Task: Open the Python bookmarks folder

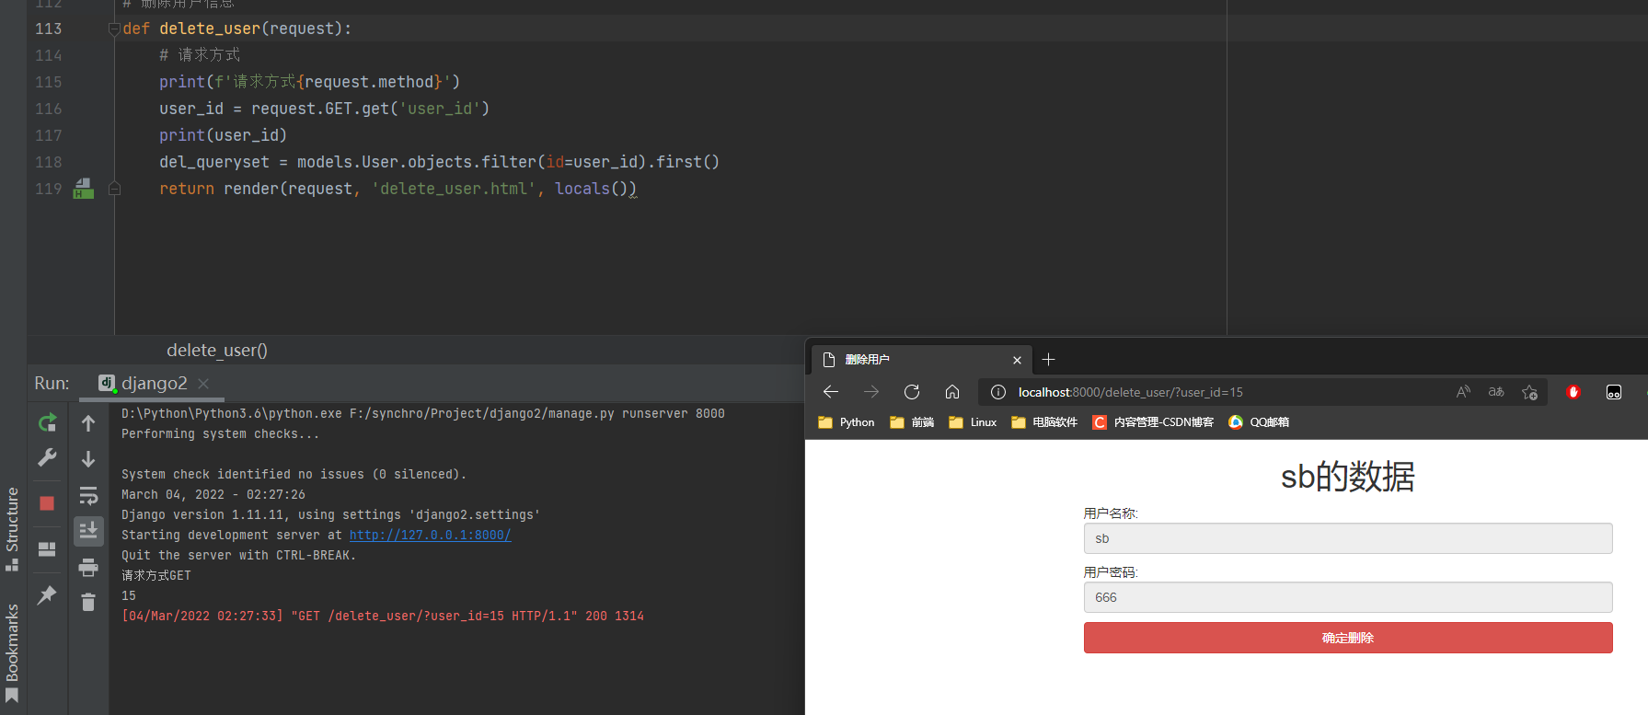Action: click(x=847, y=422)
